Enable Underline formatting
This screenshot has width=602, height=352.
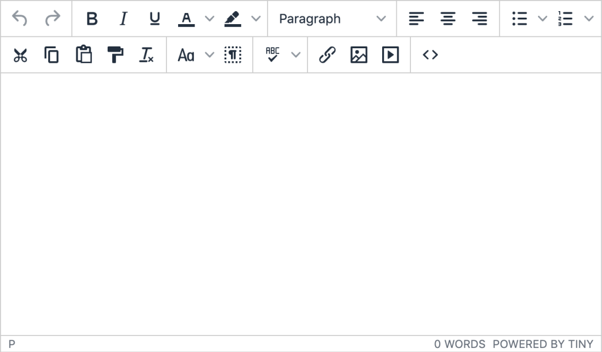155,19
